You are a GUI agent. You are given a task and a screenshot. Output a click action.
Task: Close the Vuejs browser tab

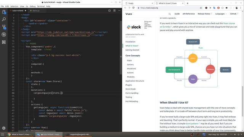tap(152, 3)
